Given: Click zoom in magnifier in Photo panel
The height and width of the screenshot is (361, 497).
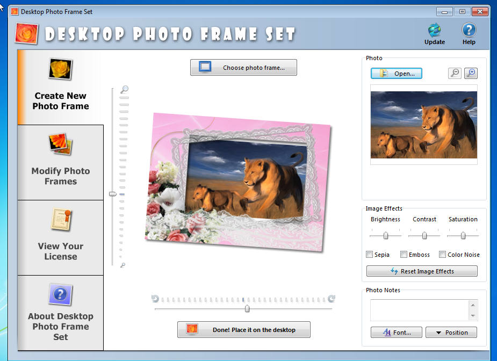Looking at the screenshot, I should pos(471,73).
